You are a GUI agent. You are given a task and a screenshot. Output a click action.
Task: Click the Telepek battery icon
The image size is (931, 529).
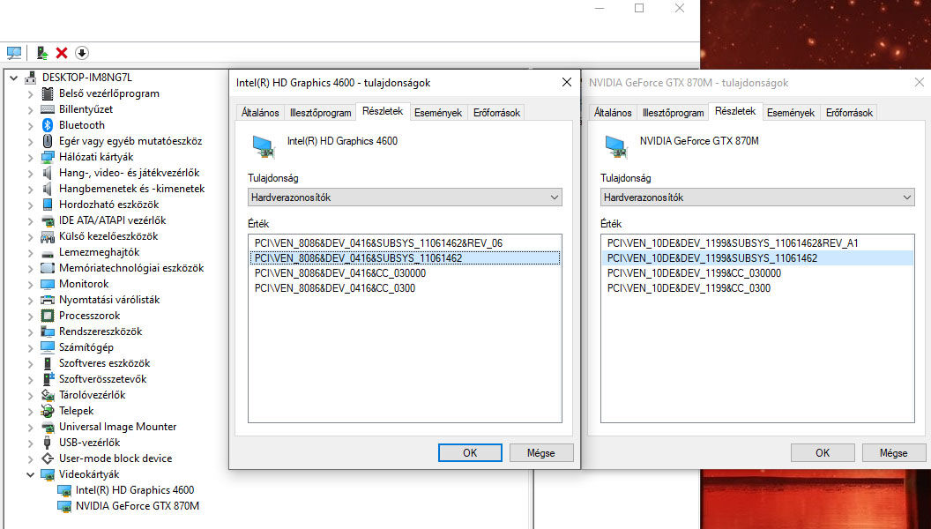(x=48, y=411)
